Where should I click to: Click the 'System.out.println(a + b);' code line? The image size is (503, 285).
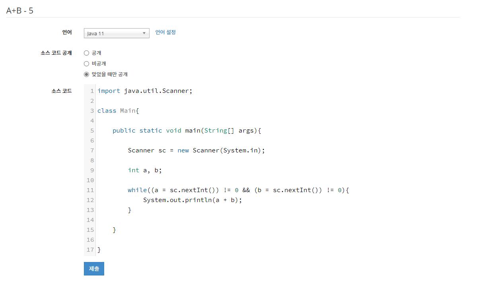coord(192,200)
